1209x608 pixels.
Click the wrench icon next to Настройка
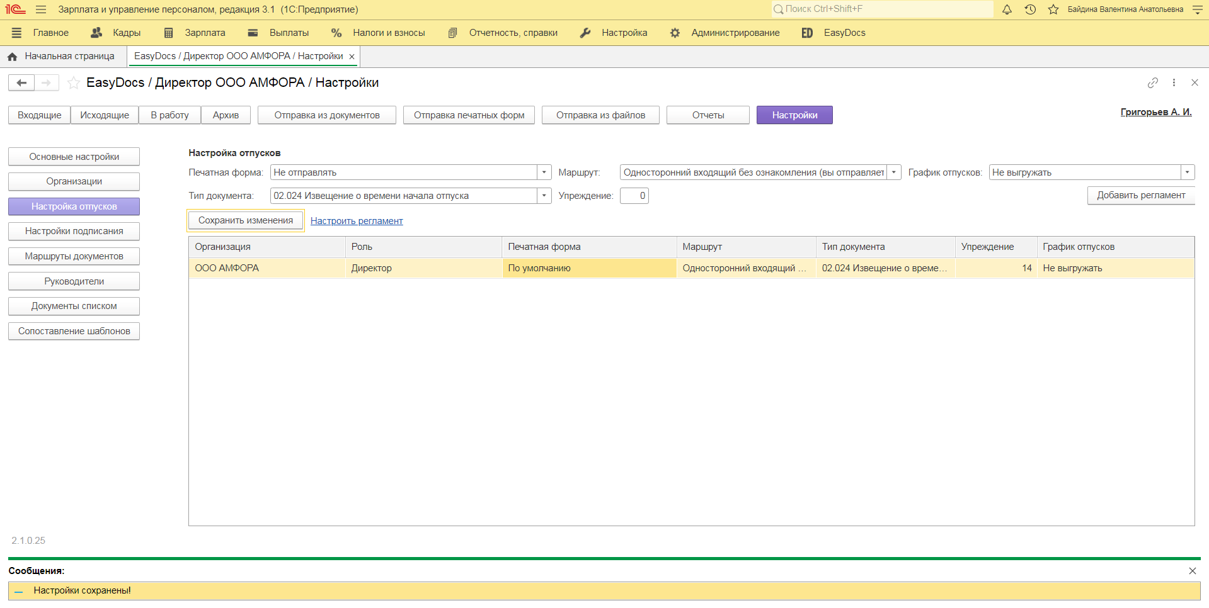coord(585,32)
